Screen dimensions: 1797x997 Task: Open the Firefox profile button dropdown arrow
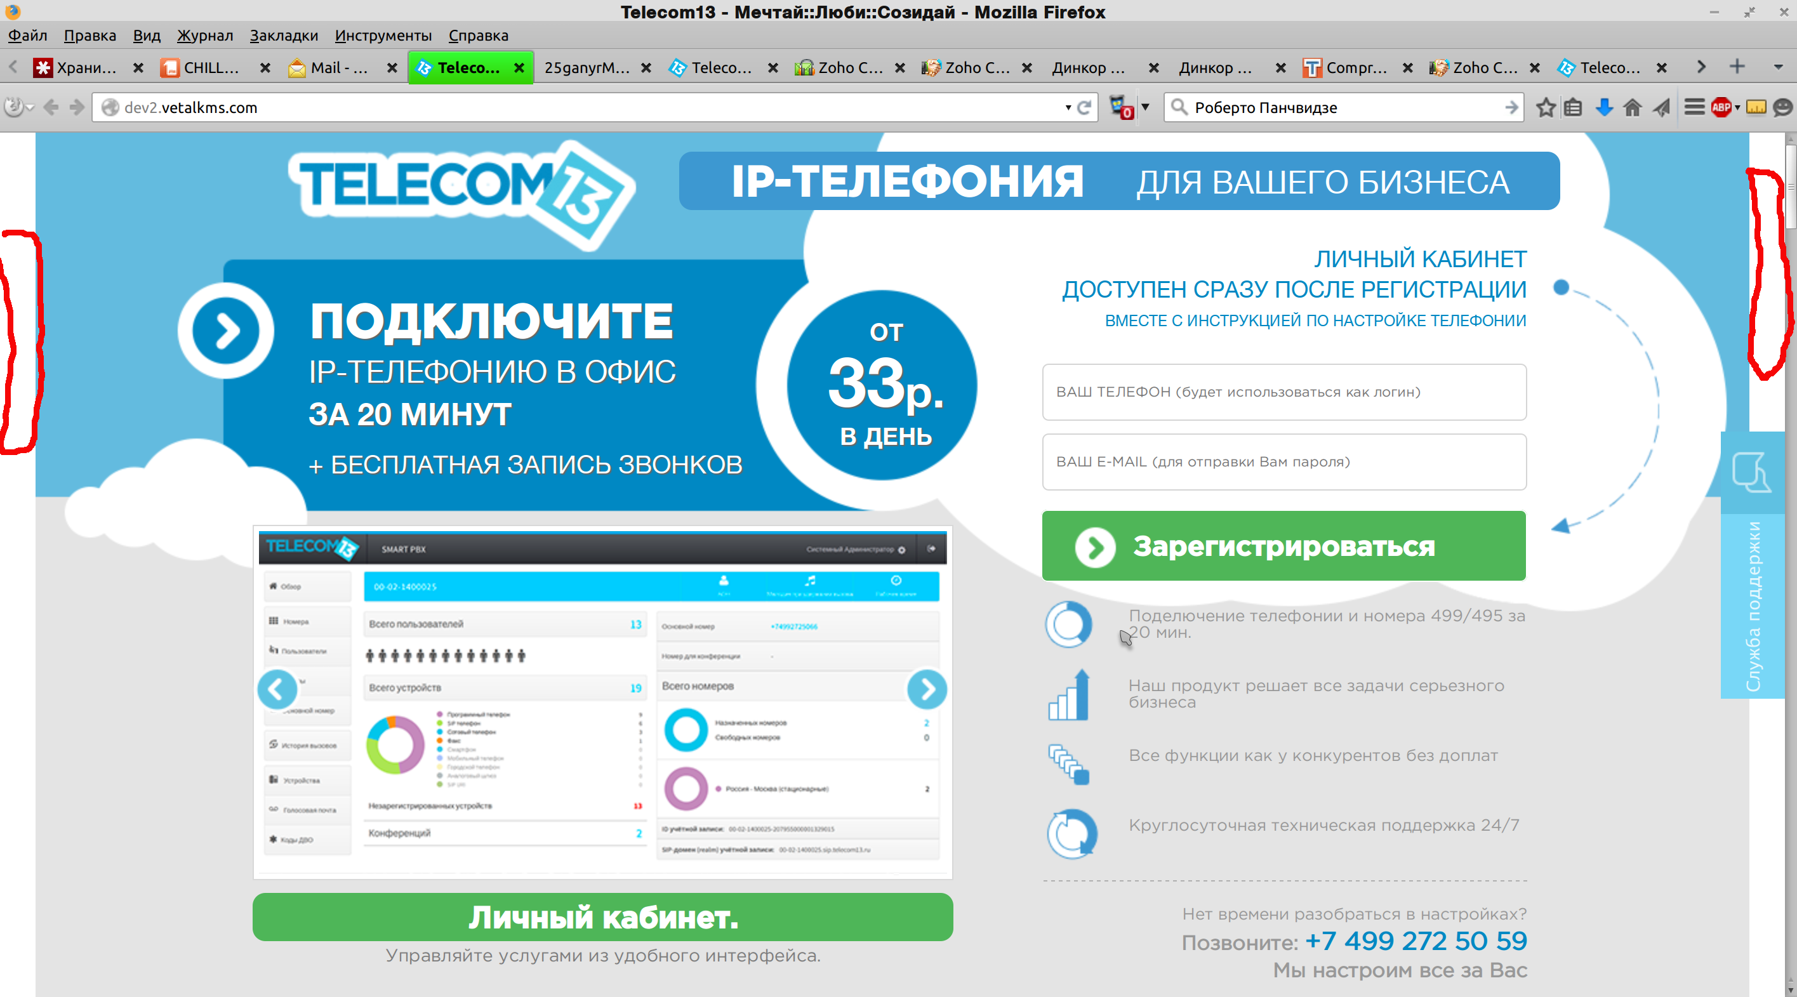click(29, 107)
